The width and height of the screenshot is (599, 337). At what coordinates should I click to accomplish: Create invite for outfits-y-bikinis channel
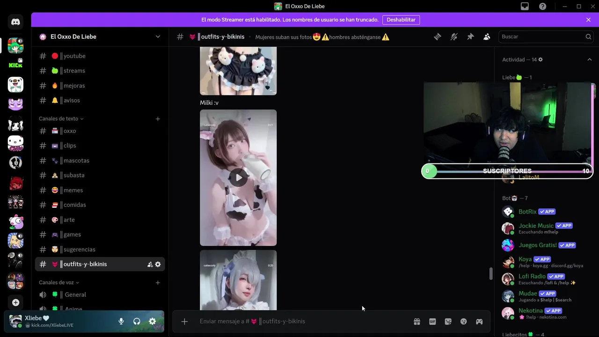(x=150, y=264)
